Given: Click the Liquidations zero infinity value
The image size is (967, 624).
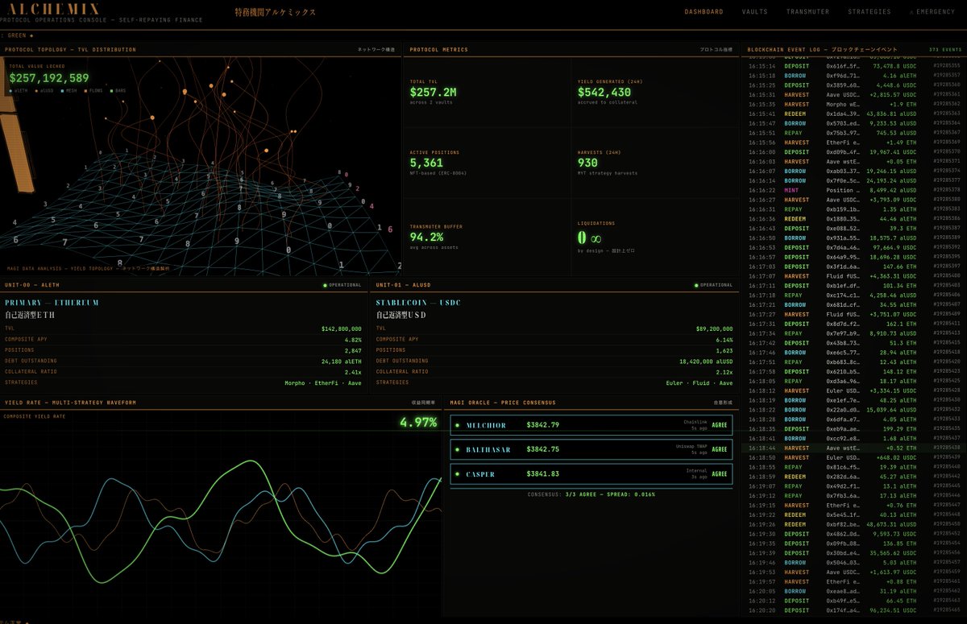Looking at the screenshot, I should point(590,238).
